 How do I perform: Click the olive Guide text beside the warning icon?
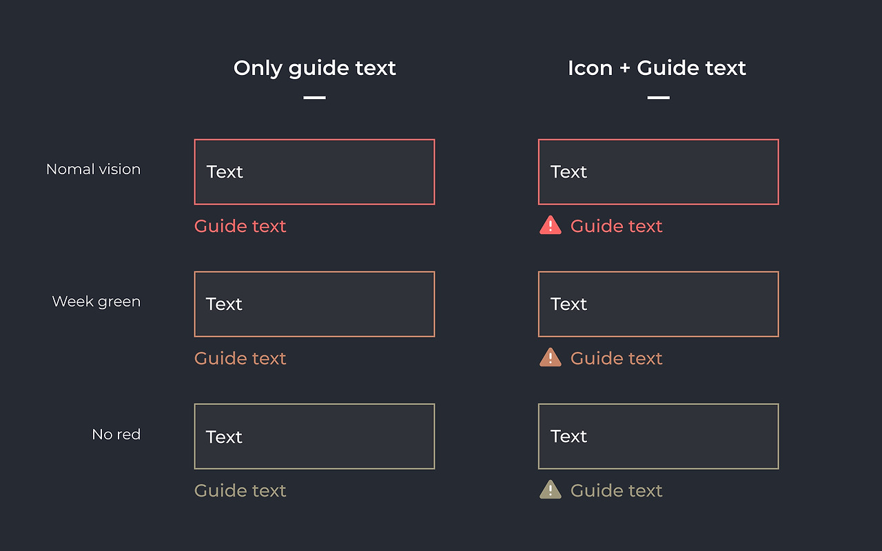click(x=616, y=490)
